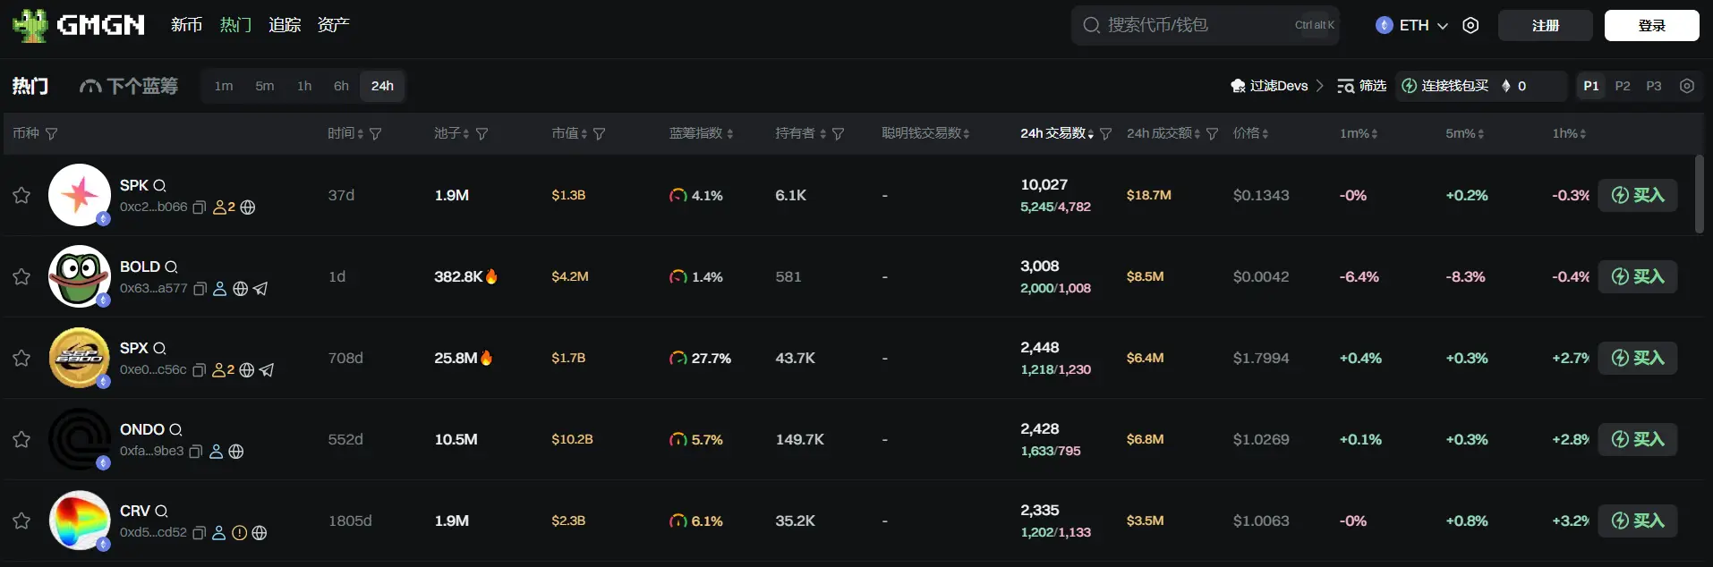The width and height of the screenshot is (1713, 567).
Task: Copy the SPK contract address
Action: 200,207
